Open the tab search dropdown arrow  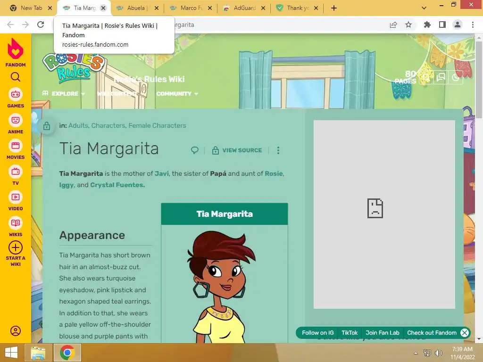424,8
